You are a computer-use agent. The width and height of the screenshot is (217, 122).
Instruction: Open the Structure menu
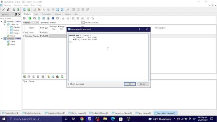tap(18, 5)
